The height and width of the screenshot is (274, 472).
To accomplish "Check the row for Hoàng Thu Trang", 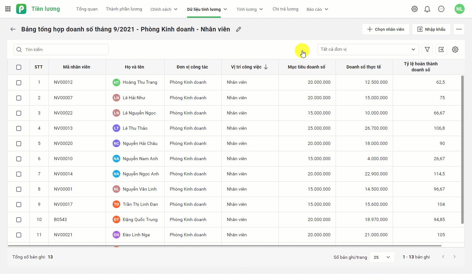I will pyautogui.click(x=19, y=82).
